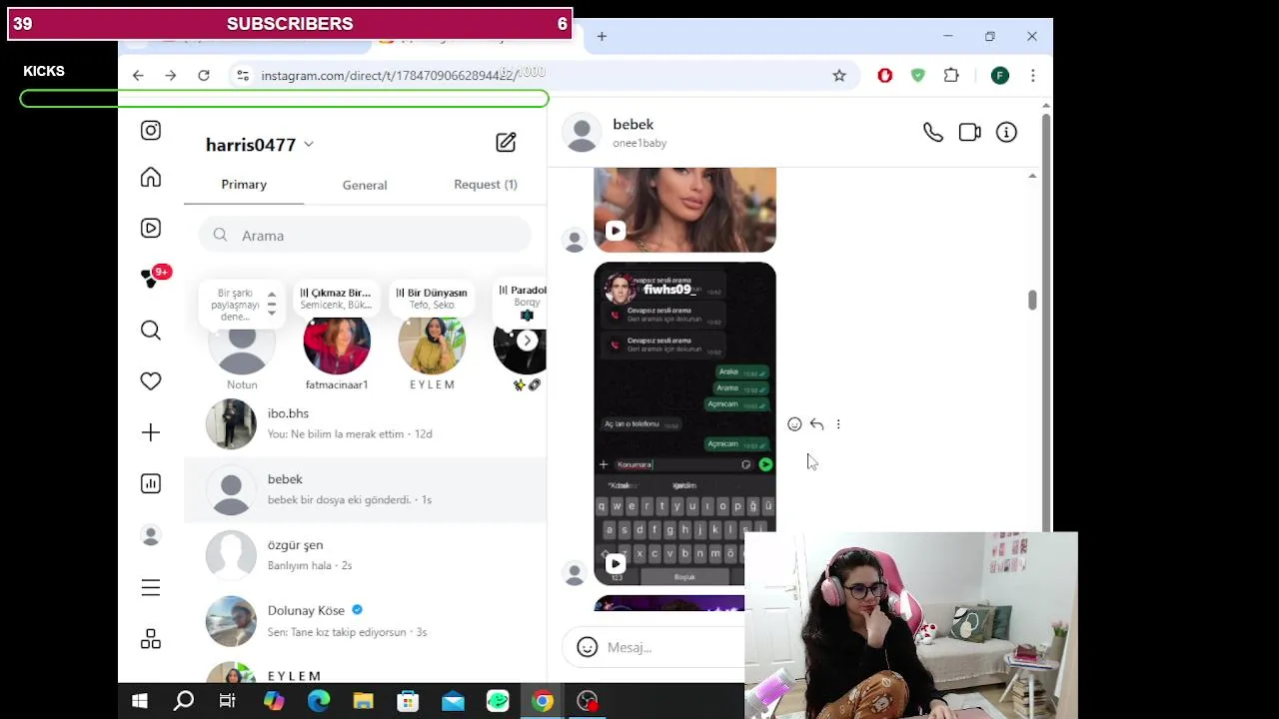Open the ibo.bhs conversation
Screen dimensions: 1279x719
365,423
